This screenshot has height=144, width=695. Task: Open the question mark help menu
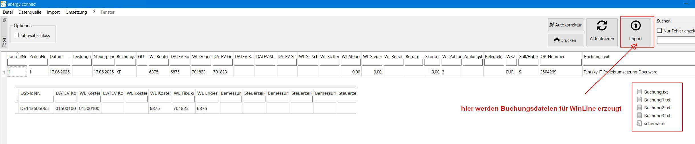coord(94,12)
